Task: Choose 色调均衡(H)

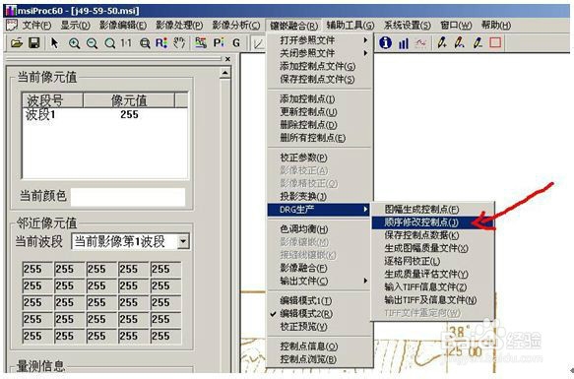Action: [x=320, y=229]
